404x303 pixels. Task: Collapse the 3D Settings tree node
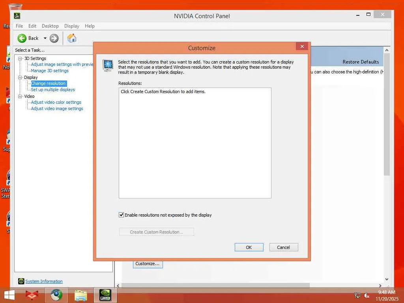click(x=20, y=58)
